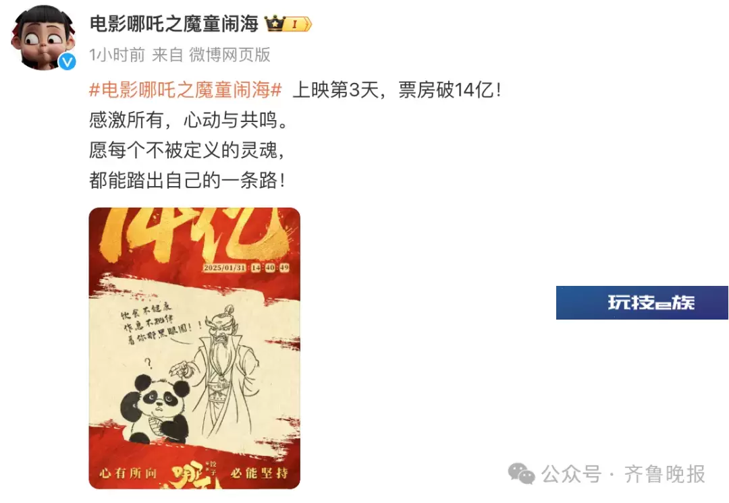
Task: Click the blue verified checkmark badge
Action: point(67,61)
